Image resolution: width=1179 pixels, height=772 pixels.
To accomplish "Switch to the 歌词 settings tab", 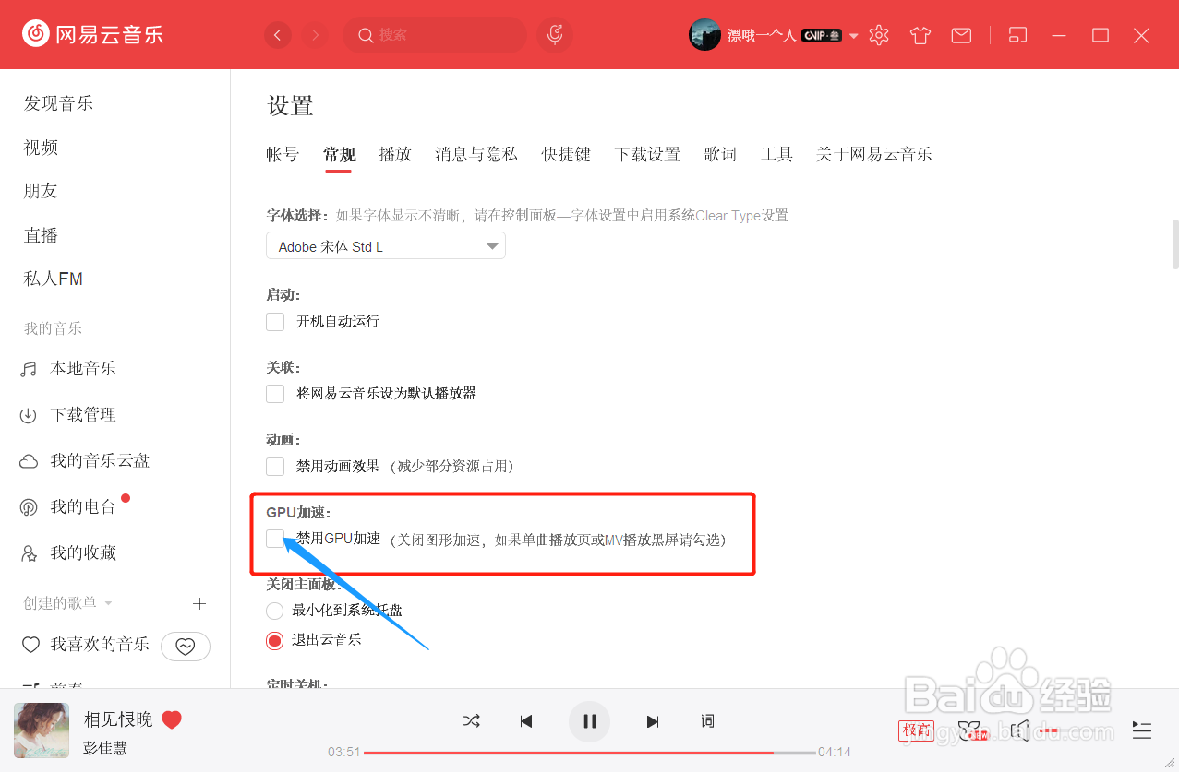I will point(720,154).
